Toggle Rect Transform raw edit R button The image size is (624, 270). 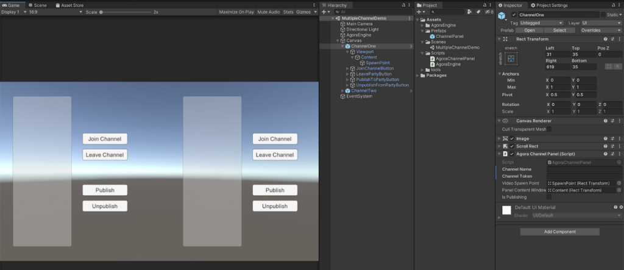(617, 66)
